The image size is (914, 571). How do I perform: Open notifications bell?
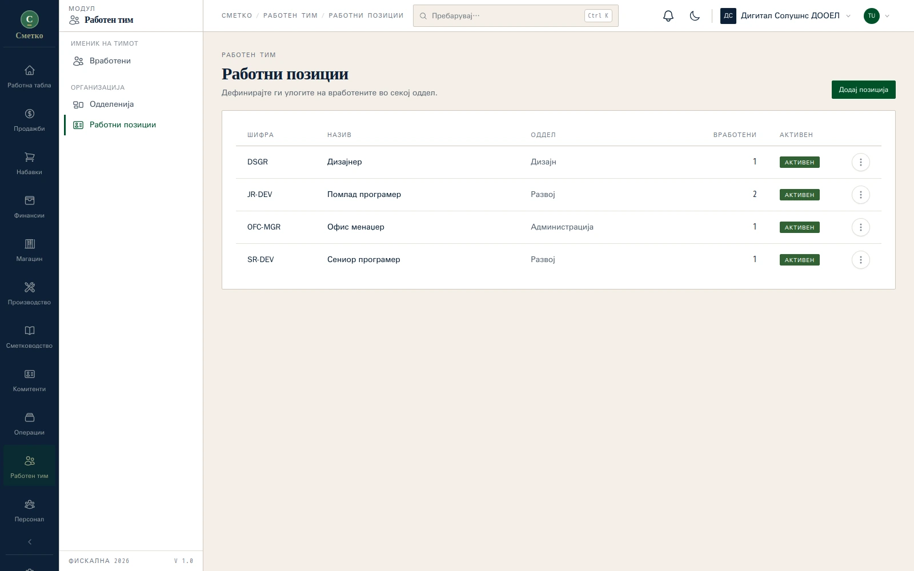[668, 16]
